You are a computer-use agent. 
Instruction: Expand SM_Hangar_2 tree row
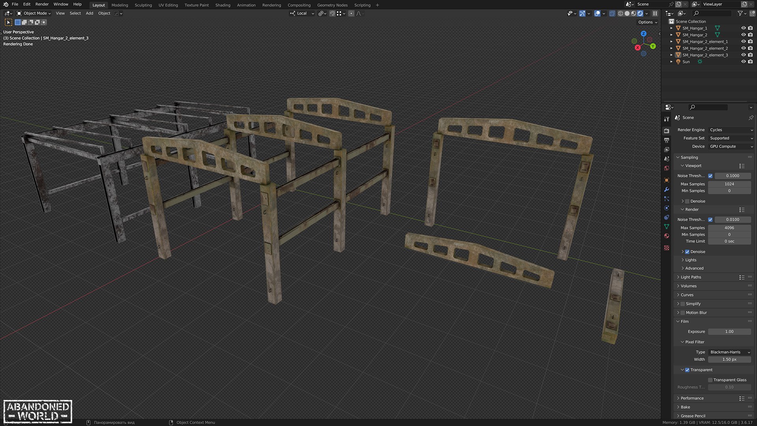pyautogui.click(x=671, y=35)
